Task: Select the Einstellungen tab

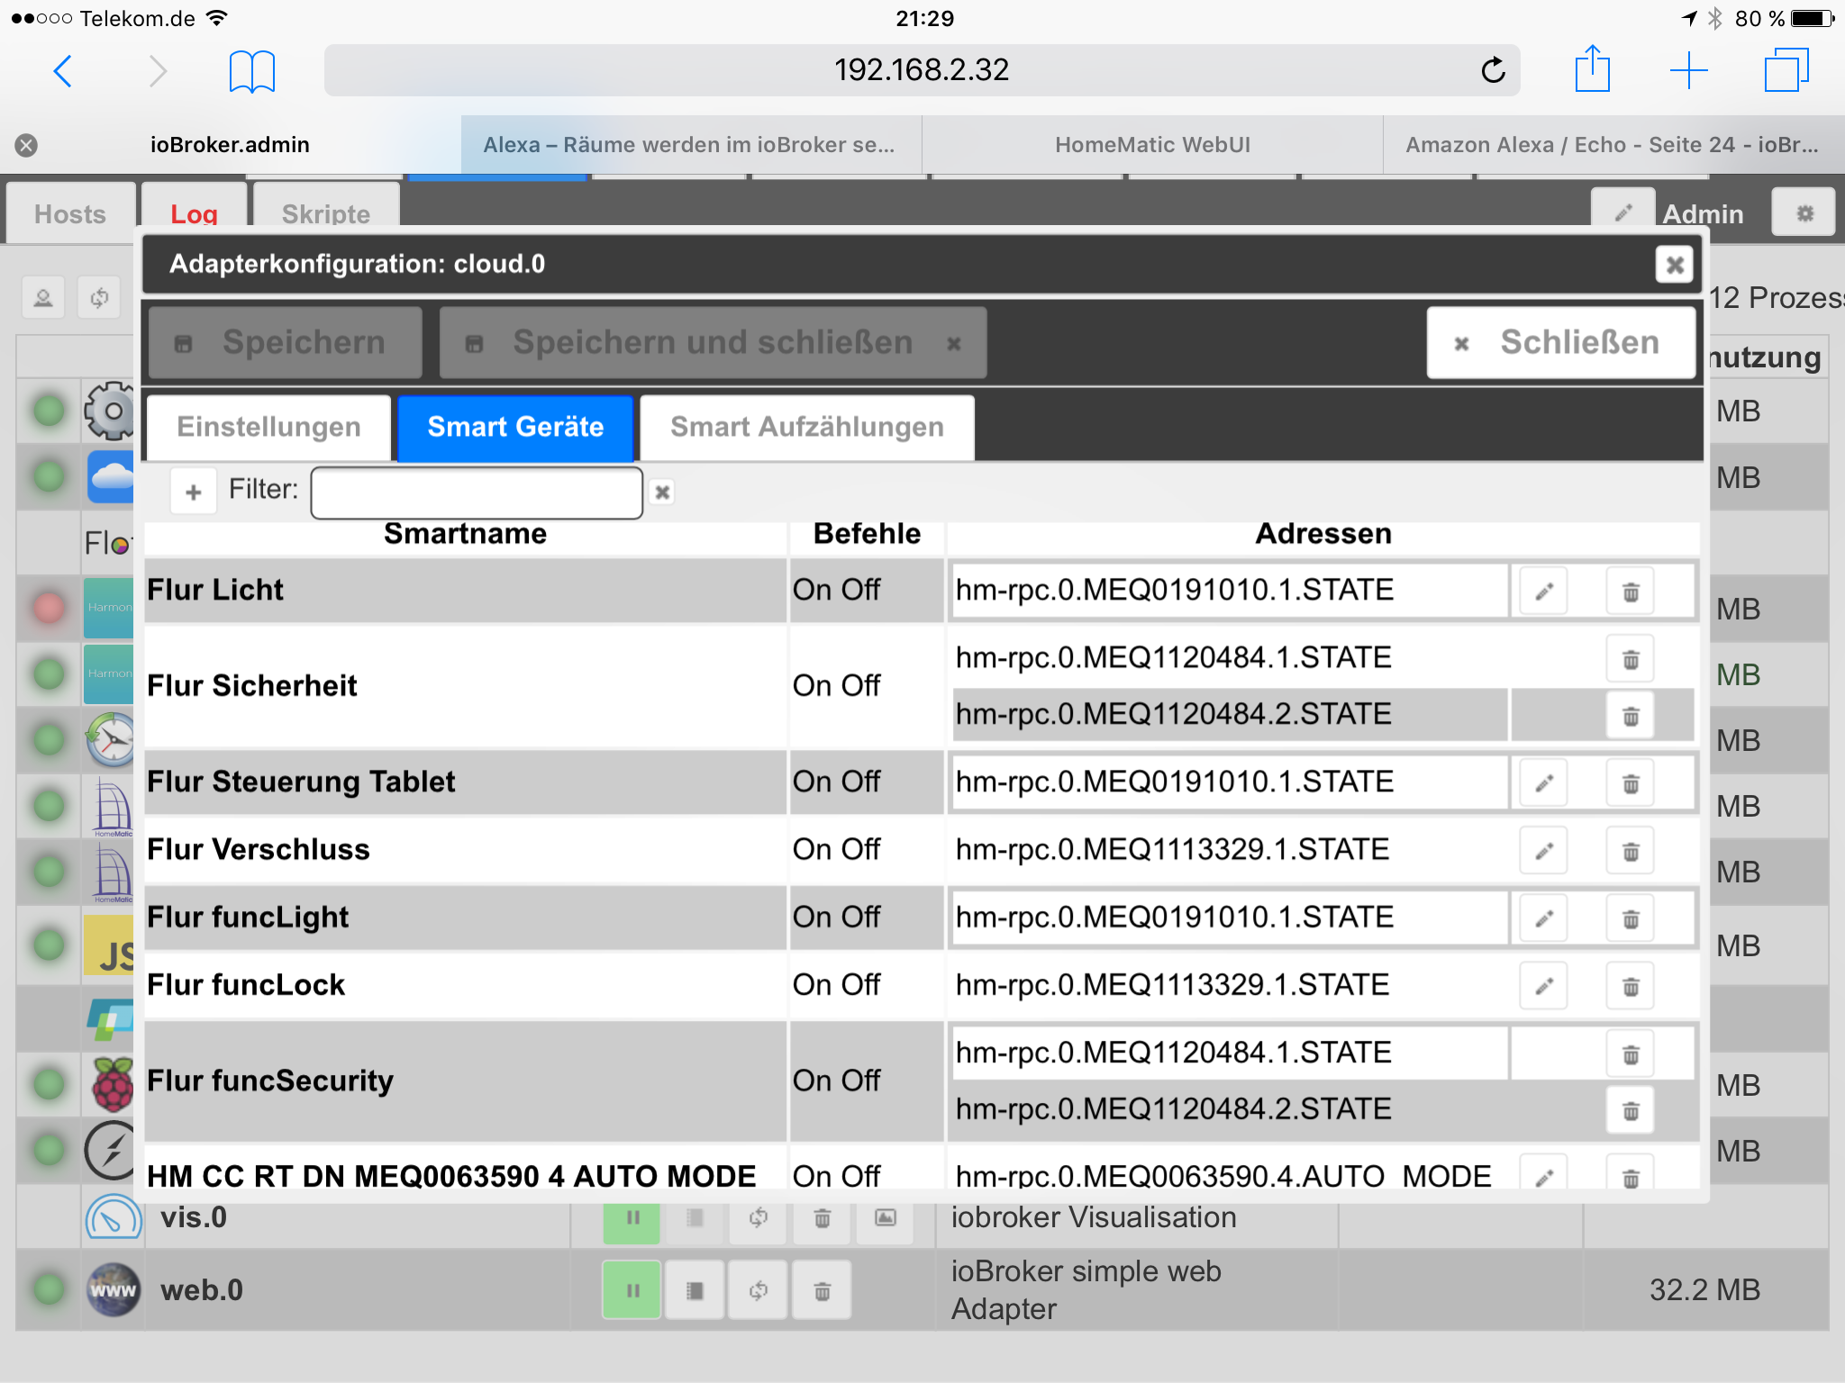Action: tap(268, 428)
